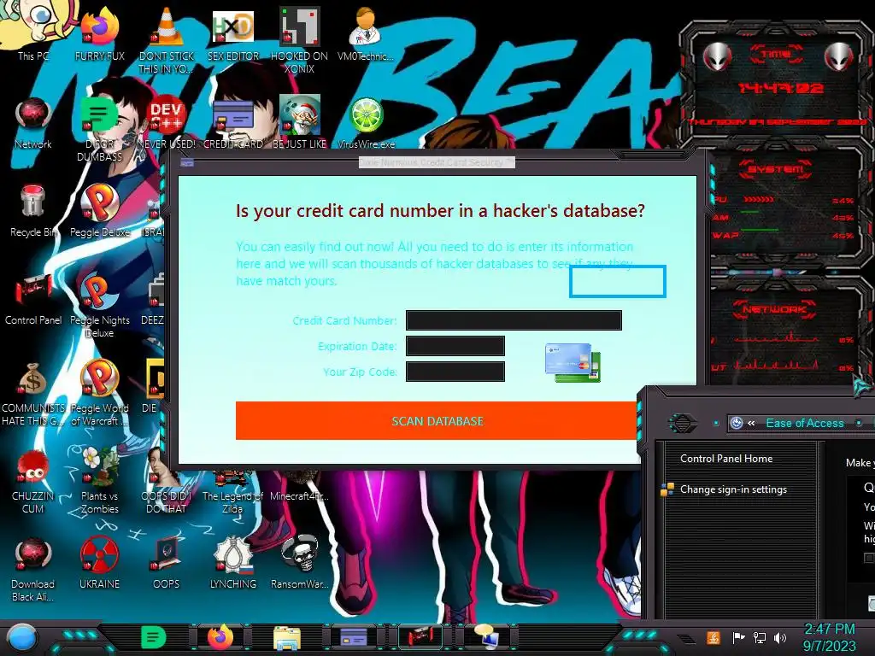Open the dialog's title bar system icon
This screenshot has width=875, height=656.
[x=187, y=163]
